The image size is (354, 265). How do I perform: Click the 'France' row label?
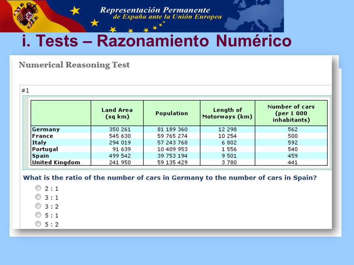pos(42,136)
